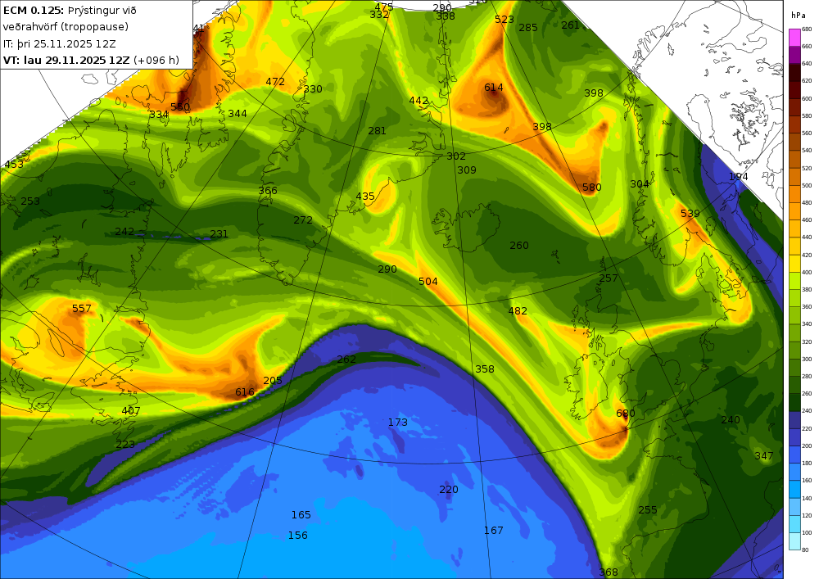Click legend label '400'
The width and height of the screenshot is (819, 579).
click(x=807, y=273)
